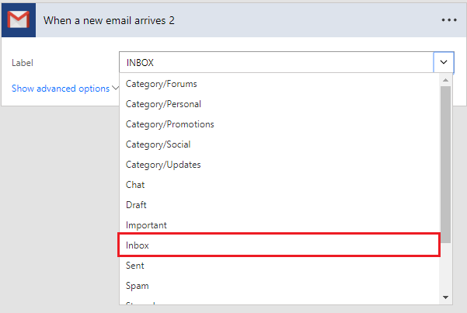Open the three-dot options menu
This screenshot has height=313, width=467.
[x=448, y=20]
